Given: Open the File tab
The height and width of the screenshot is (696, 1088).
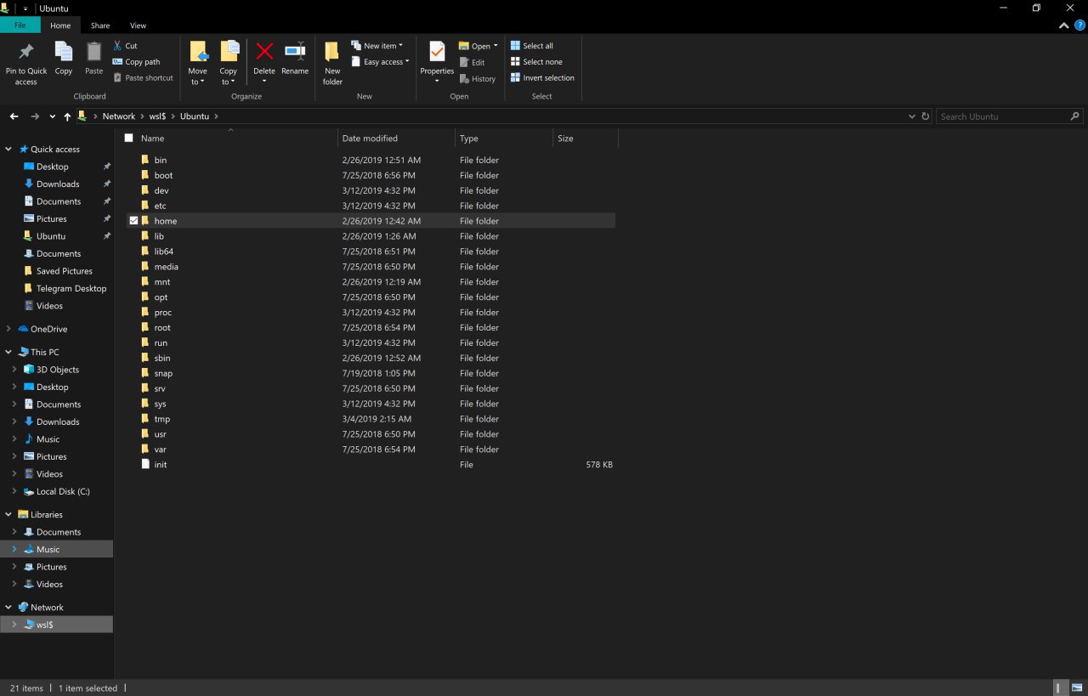Looking at the screenshot, I should pyautogui.click(x=20, y=25).
